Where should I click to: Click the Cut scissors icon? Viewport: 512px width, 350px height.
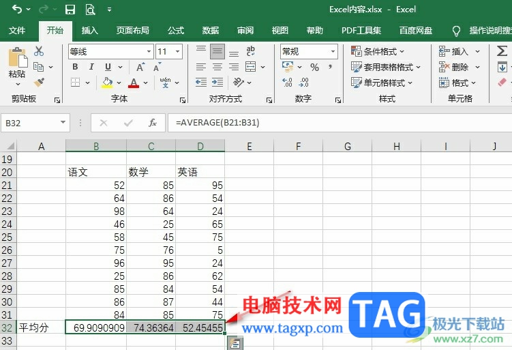tap(39, 51)
